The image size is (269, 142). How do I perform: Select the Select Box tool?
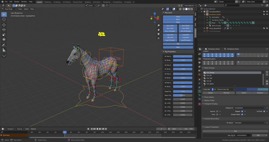[4, 14]
